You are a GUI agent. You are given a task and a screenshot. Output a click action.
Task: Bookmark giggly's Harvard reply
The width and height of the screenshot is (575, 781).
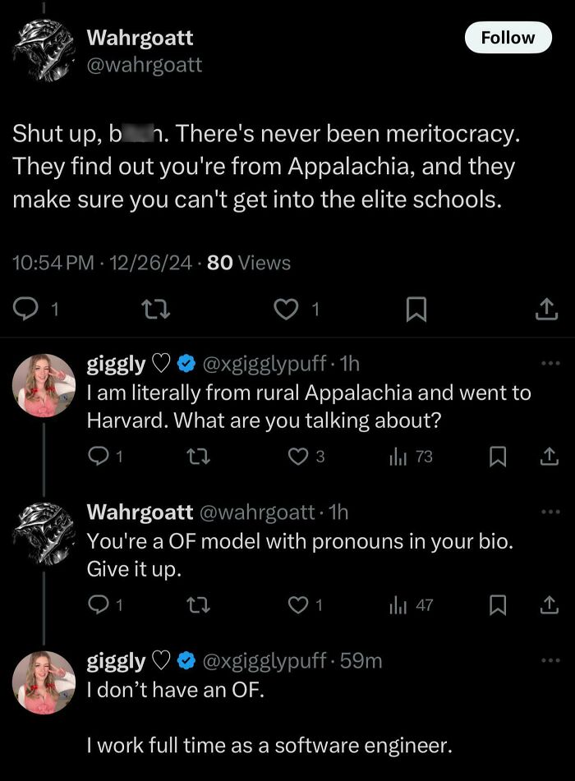pyautogui.click(x=496, y=457)
